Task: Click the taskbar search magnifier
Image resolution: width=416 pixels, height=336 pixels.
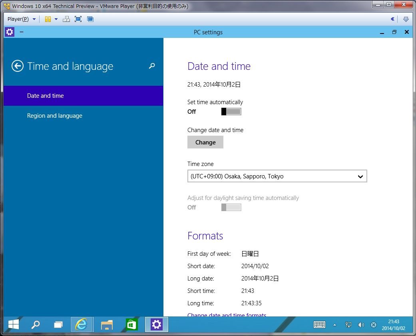Action: pyautogui.click(x=36, y=324)
